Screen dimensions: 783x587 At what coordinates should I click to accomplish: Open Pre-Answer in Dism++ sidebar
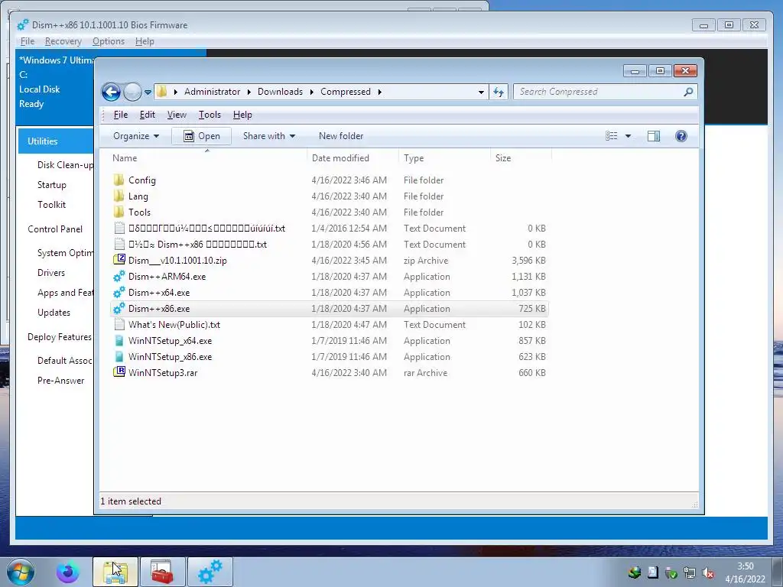tap(60, 381)
